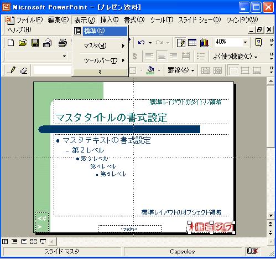Toggle text shadow S button

pyautogui.click(x=135, y=56)
